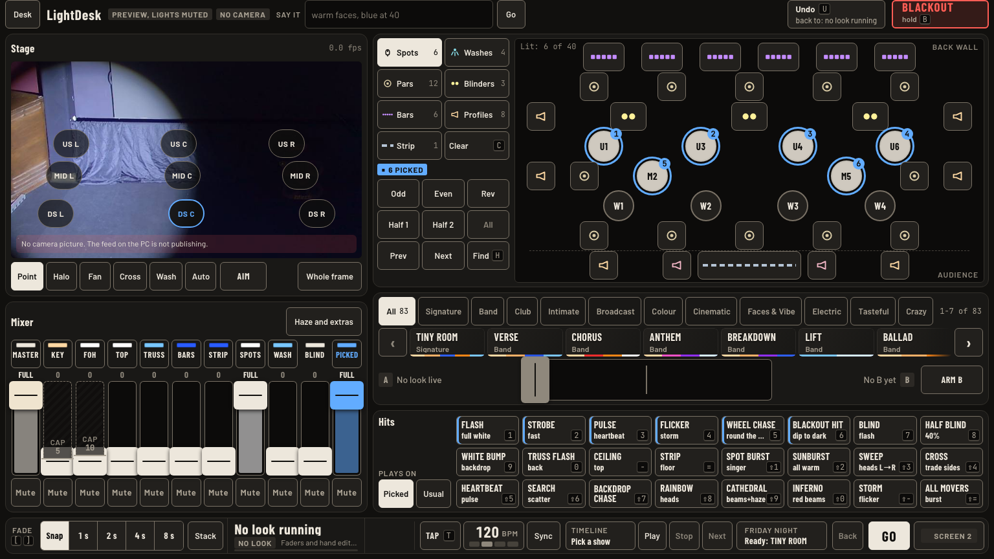Select moving head M5 on the plot
The image size is (994, 559).
coord(846,176)
